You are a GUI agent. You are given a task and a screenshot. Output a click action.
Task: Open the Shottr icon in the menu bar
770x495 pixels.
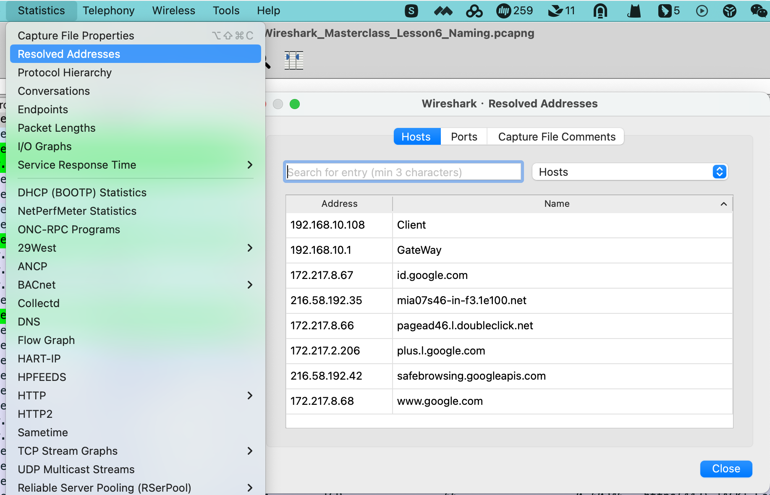(x=411, y=11)
